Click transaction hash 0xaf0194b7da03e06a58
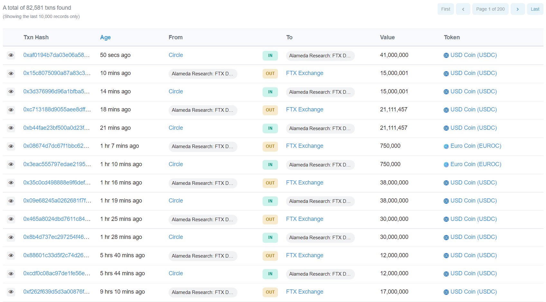Viewport: 546px width, 302px height. [56, 55]
